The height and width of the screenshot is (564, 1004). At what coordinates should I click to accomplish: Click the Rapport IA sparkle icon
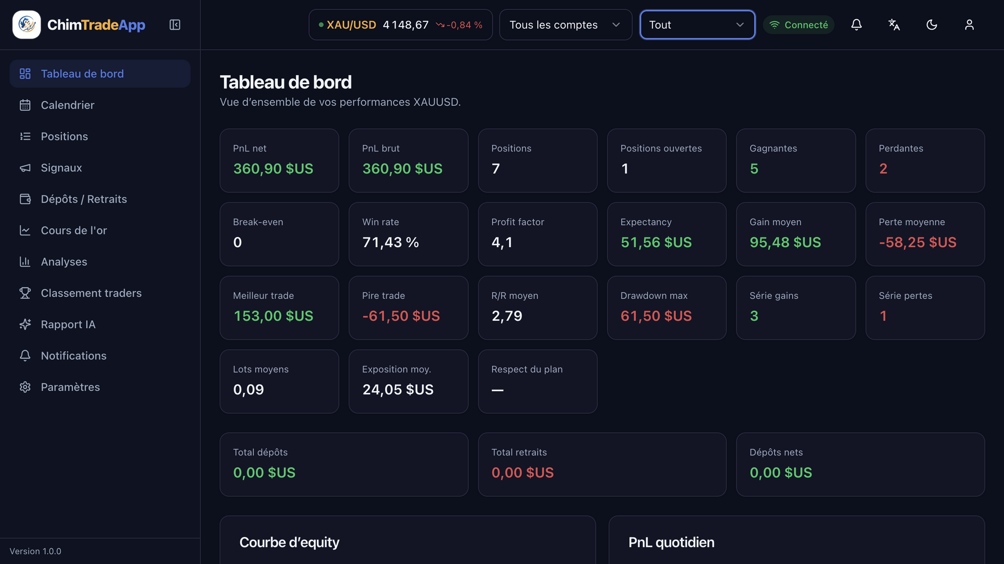25,324
